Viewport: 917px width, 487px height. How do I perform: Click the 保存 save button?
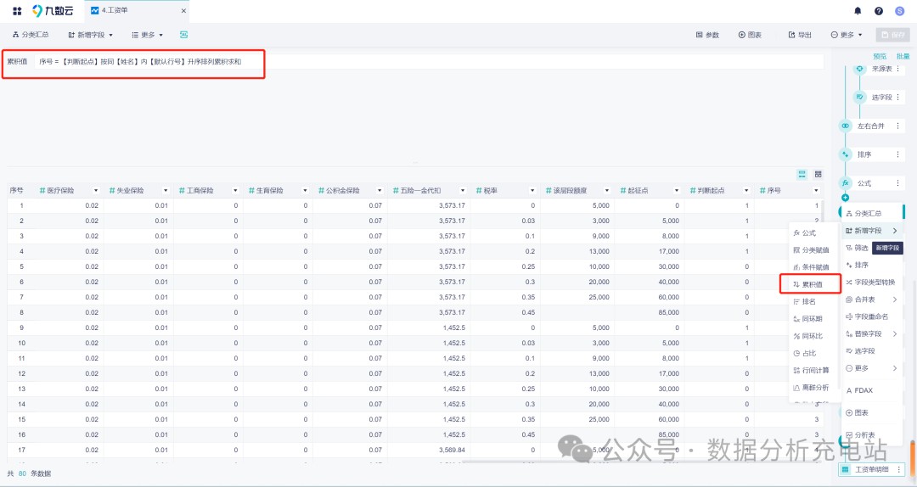click(892, 35)
